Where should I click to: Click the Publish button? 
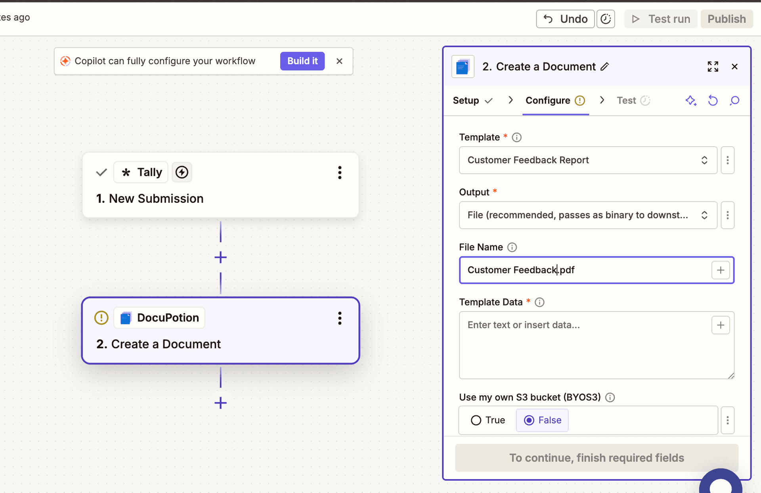(x=727, y=19)
